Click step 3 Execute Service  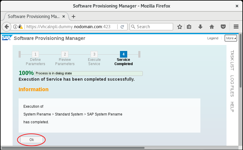[94, 58]
